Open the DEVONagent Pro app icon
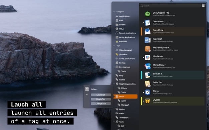 pyautogui.click(x=148, y=14)
